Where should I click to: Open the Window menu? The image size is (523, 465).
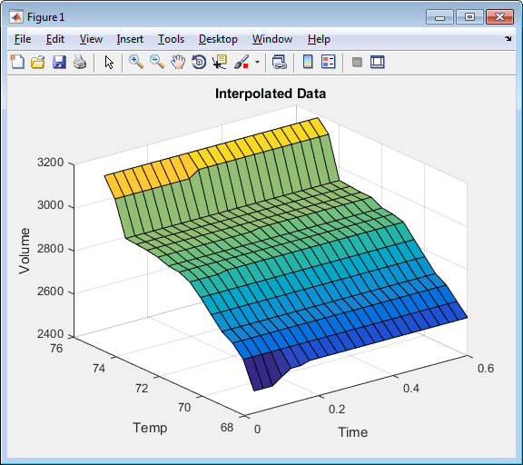click(272, 39)
